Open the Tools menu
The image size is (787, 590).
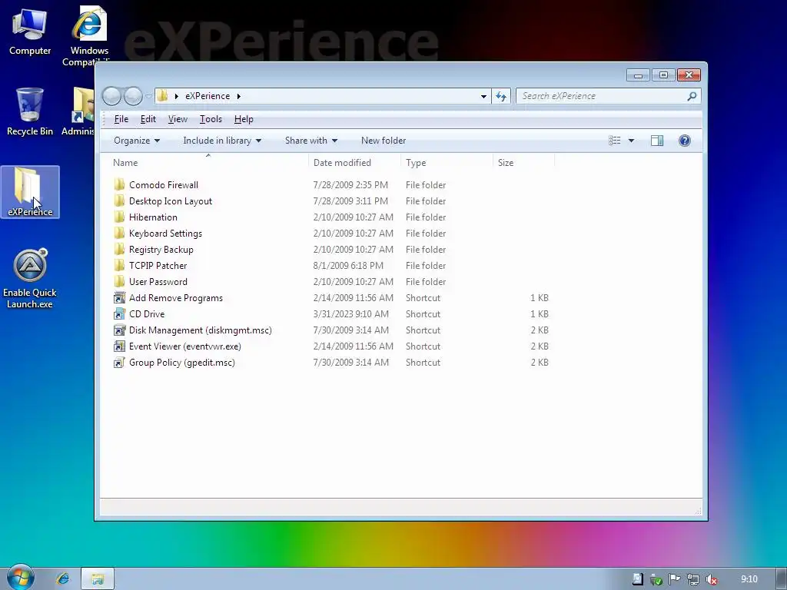(211, 119)
